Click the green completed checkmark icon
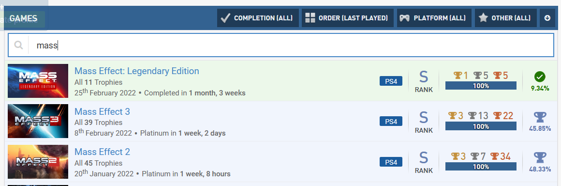 [x=540, y=77]
